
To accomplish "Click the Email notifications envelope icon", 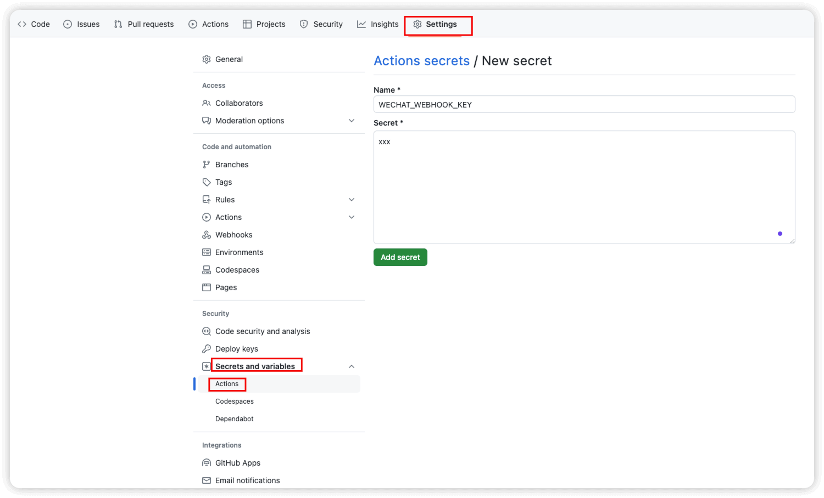I will pos(207,480).
